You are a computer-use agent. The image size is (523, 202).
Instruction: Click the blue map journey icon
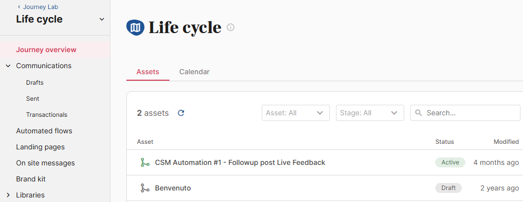[x=135, y=28]
